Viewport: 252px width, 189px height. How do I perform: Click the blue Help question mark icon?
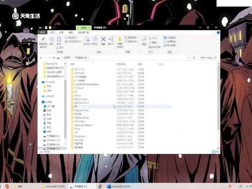coord(218,33)
